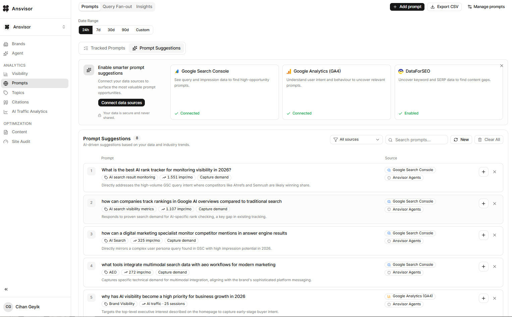Add prompt 3 about competitor mentions
The image size is (512, 317).
pos(483,235)
